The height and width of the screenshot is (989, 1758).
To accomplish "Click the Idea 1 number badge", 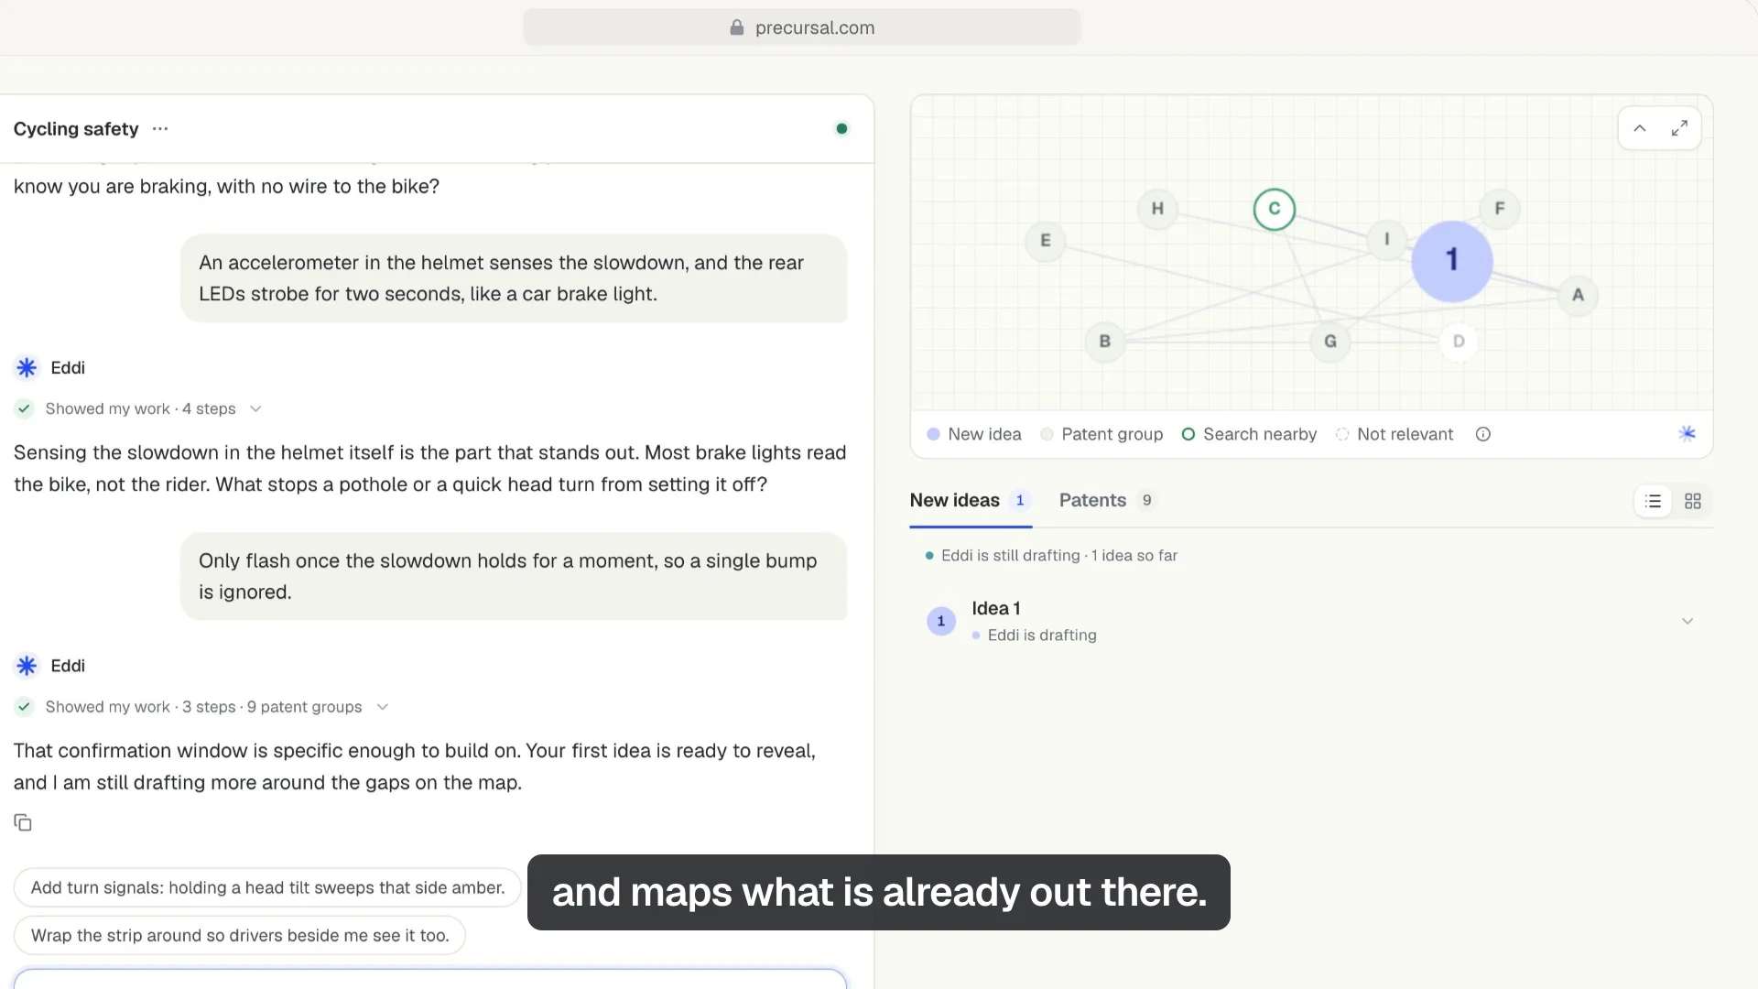I will pos(940,622).
